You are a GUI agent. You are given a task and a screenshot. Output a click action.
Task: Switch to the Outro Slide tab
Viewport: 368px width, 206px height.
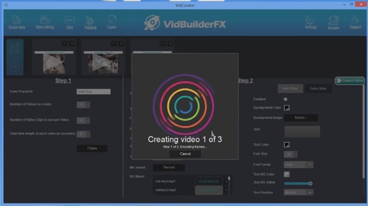point(318,89)
